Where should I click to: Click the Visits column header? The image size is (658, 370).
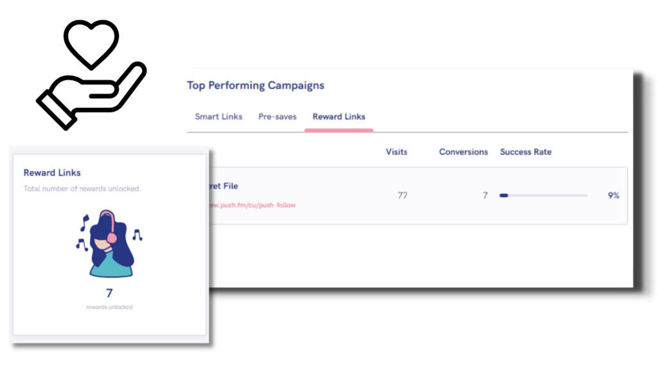(396, 152)
